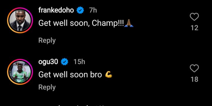Select ogu30's Get well soon bro text
The width and height of the screenshot is (212, 106).
click(x=75, y=74)
